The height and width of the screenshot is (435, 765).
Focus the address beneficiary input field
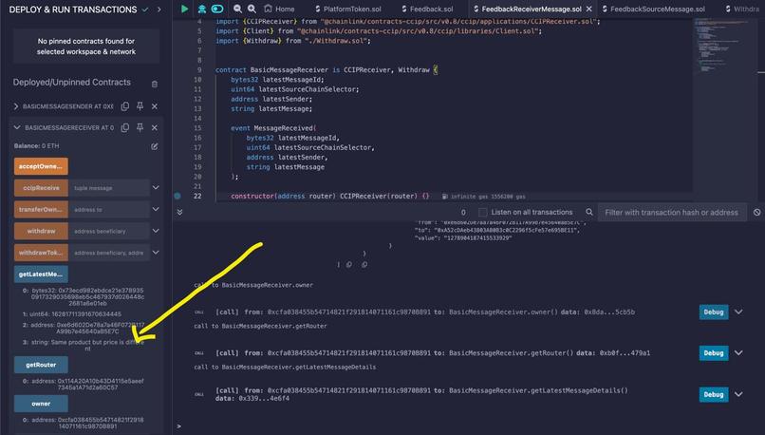109,231
